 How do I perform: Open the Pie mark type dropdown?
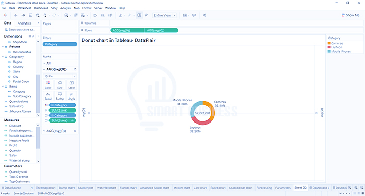coord(60,76)
